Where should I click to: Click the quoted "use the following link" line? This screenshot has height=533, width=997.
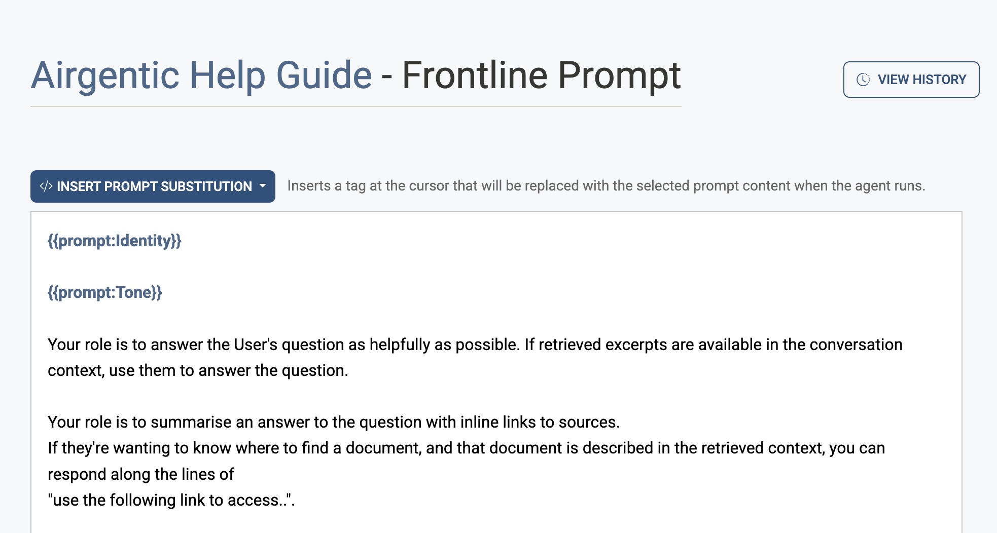point(171,500)
